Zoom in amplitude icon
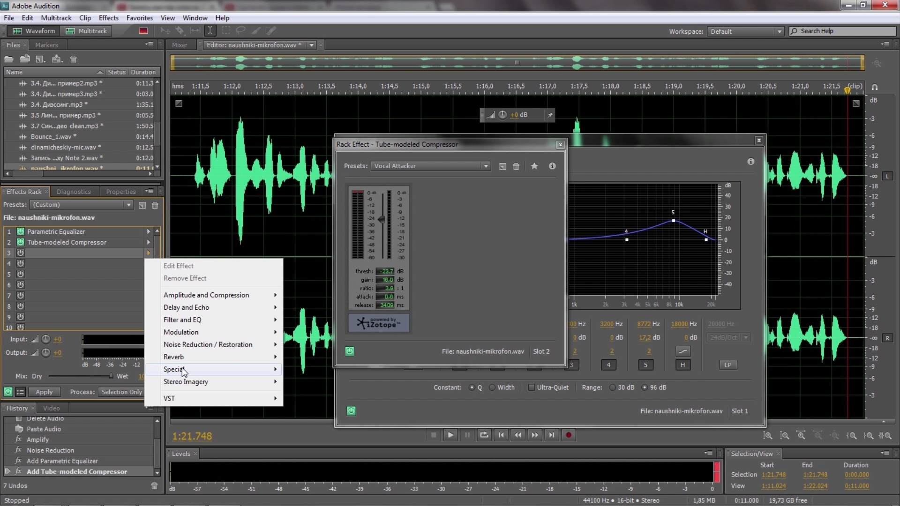900x506 pixels. pyautogui.click(x=768, y=436)
